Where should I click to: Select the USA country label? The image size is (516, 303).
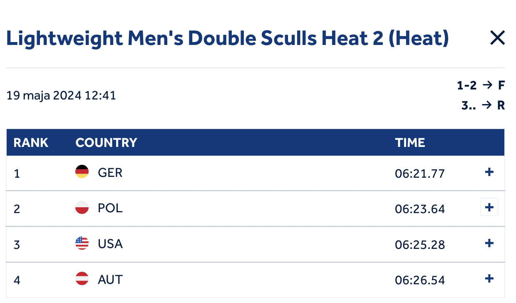click(110, 244)
